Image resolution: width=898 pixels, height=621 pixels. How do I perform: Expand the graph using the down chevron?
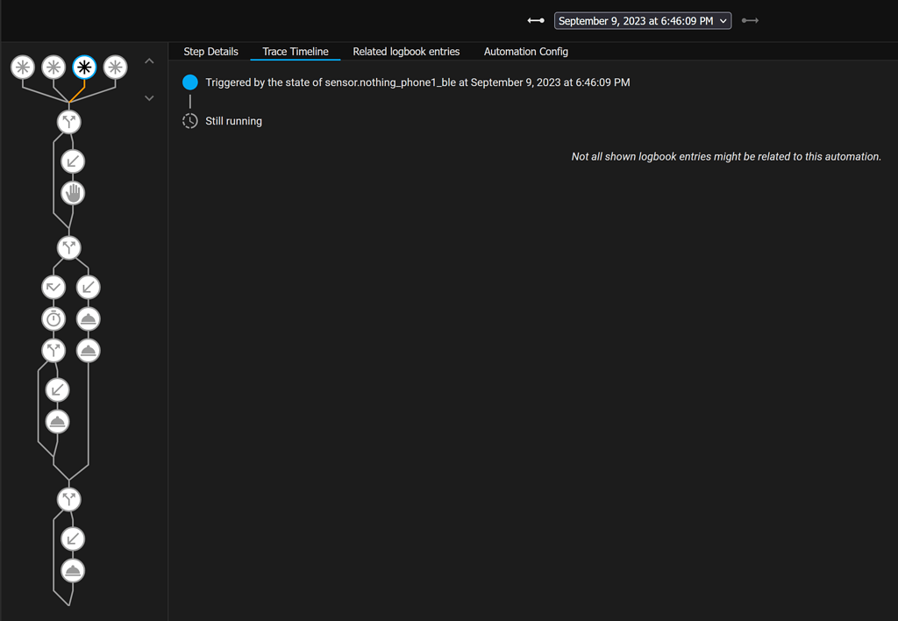click(x=149, y=97)
